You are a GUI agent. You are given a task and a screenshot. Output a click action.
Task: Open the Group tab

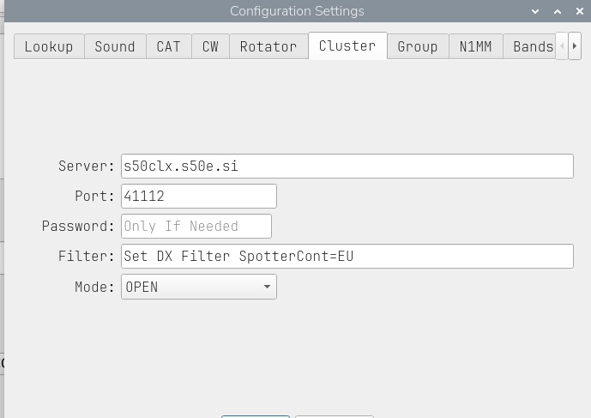pos(418,46)
